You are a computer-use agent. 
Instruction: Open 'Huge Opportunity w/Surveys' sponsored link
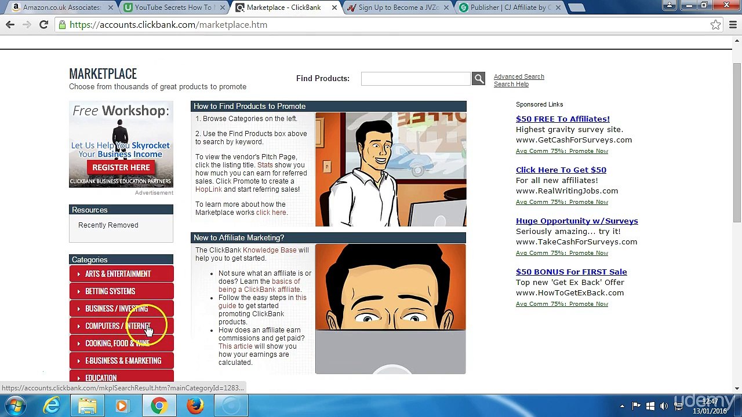point(577,221)
